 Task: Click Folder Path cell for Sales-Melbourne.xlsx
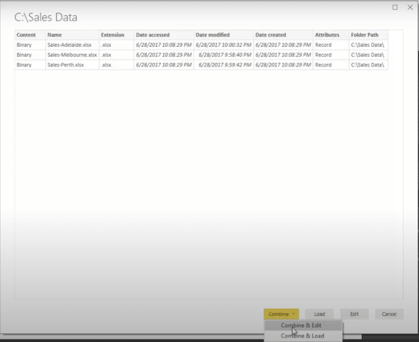coord(368,55)
